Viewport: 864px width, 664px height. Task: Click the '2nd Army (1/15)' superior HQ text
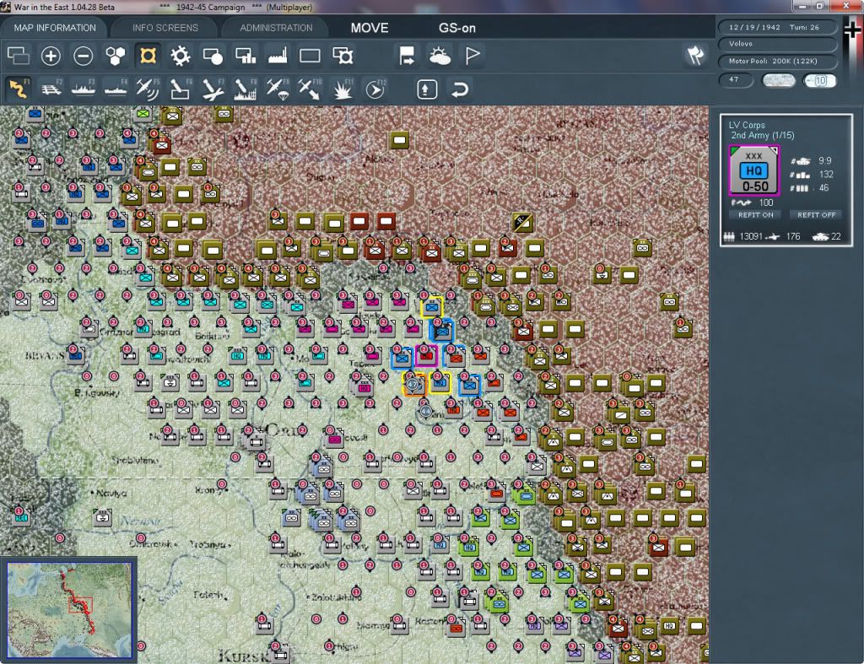tap(763, 136)
